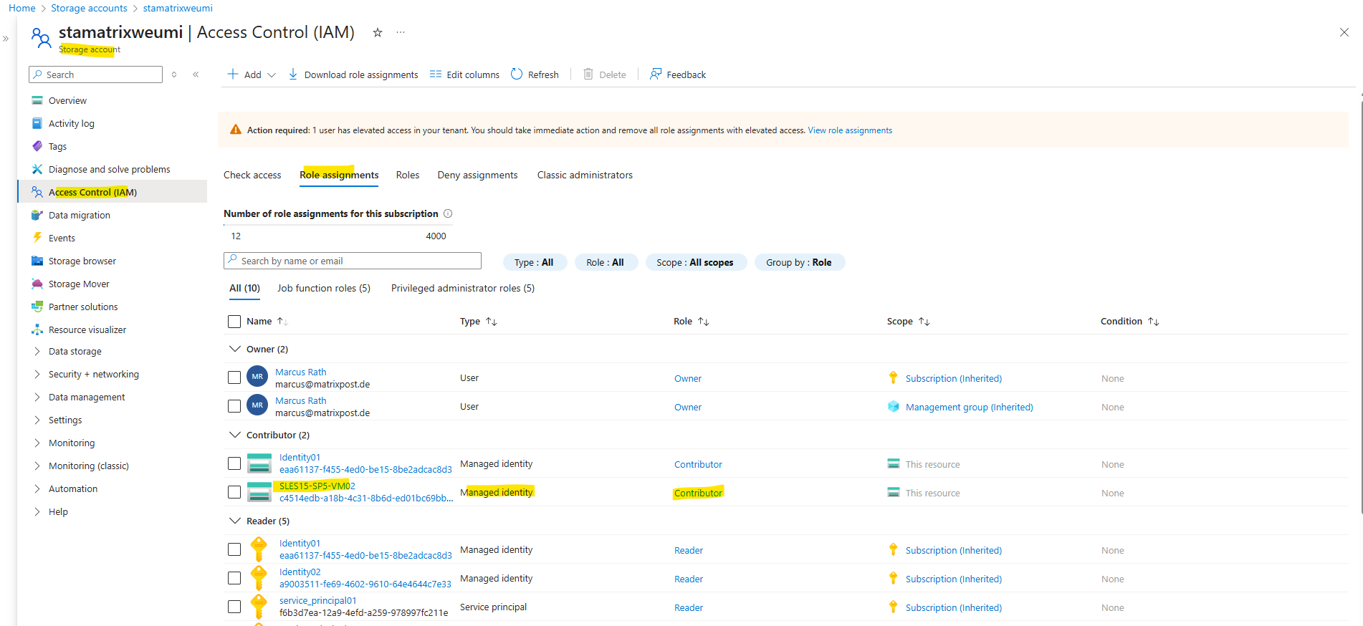
Task: Click the Storage Mover icon
Action: tap(37, 284)
